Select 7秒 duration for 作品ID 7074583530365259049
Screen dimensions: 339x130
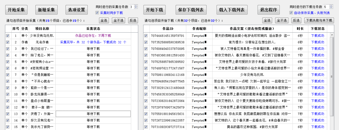(x=300, y=94)
